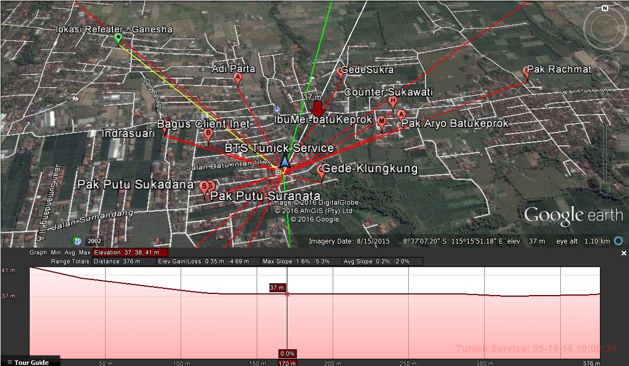Image resolution: width=629 pixels, height=366 pixels.
Task: Click the 2002 historical imagery button
Action: (94, 241)
